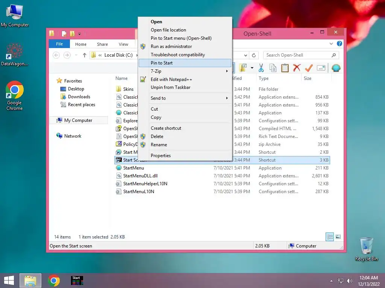Open the quick access toolbar customize dropdown
The image size is (385, 288).
[80, 34]
